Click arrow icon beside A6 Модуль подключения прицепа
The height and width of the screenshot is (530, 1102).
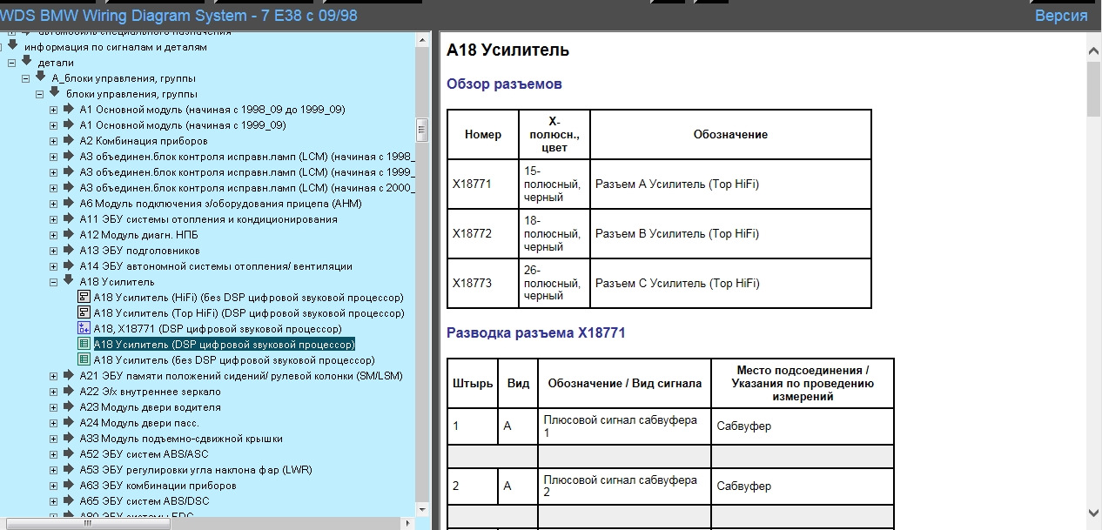(68, 203)
